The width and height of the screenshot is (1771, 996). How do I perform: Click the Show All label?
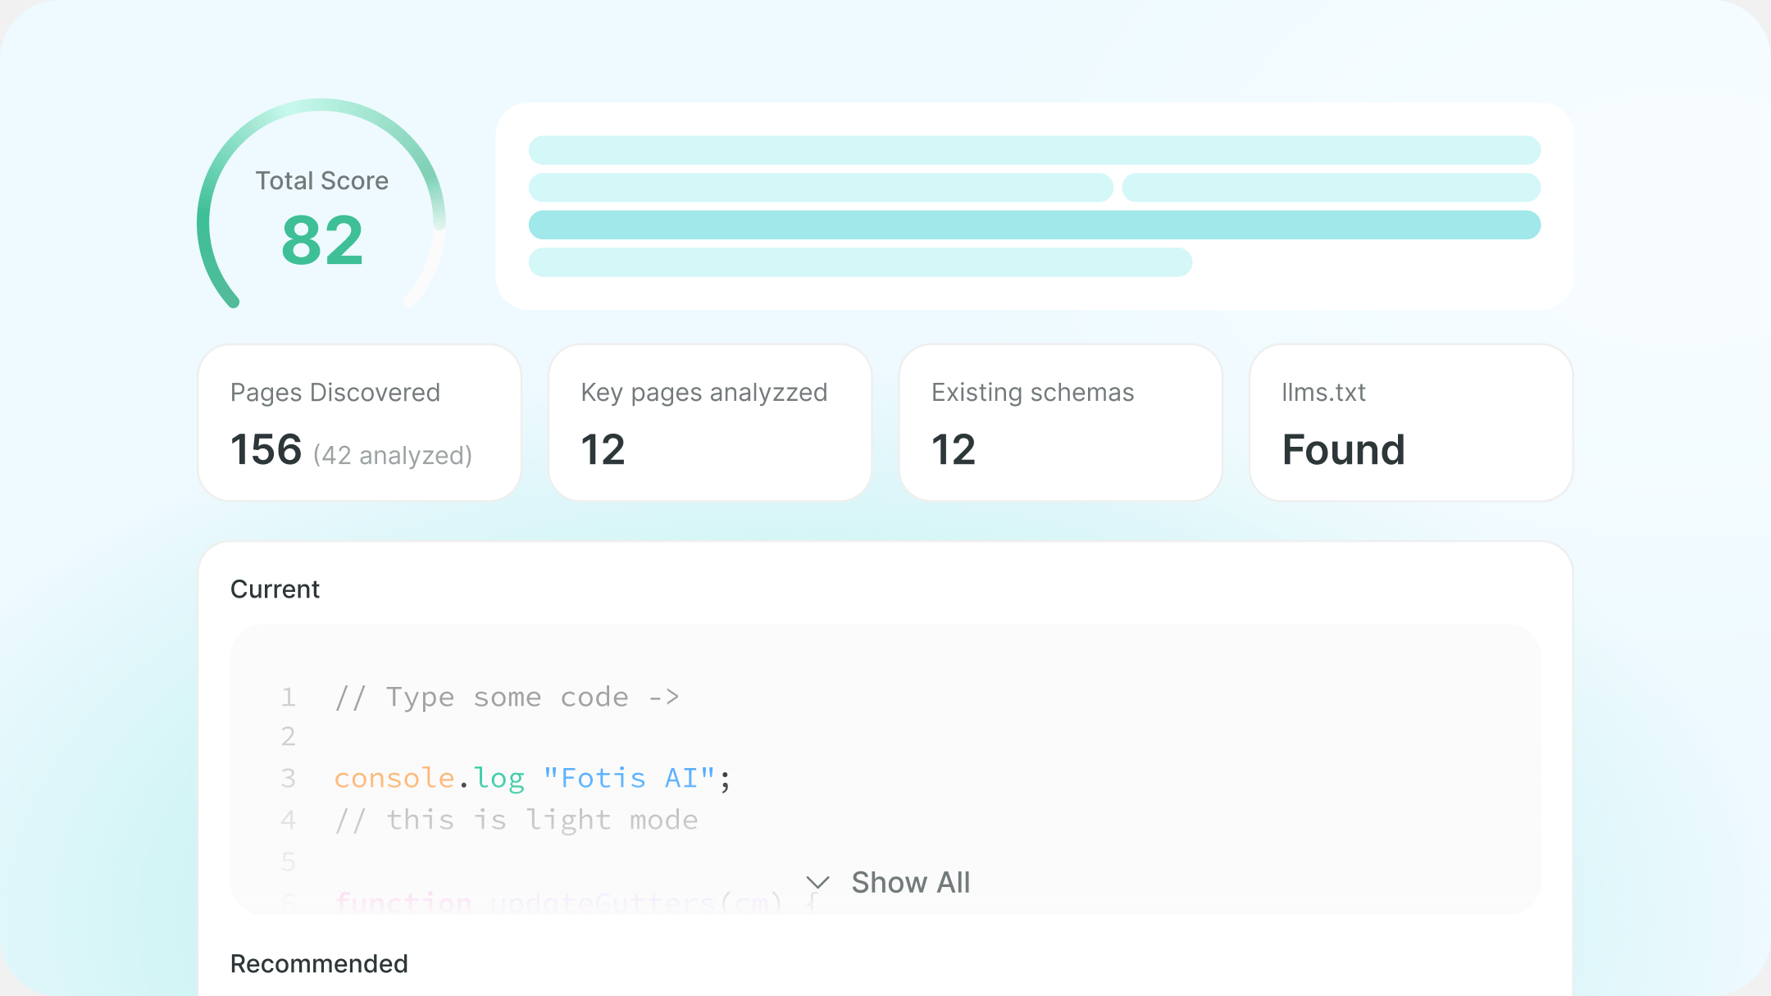click(911, 883)
